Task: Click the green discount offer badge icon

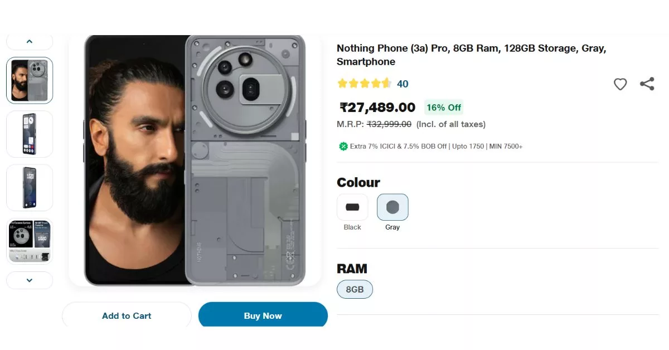Action: tap(342, 146)
